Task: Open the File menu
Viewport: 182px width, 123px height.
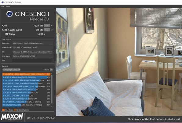Action: (2, 6)
